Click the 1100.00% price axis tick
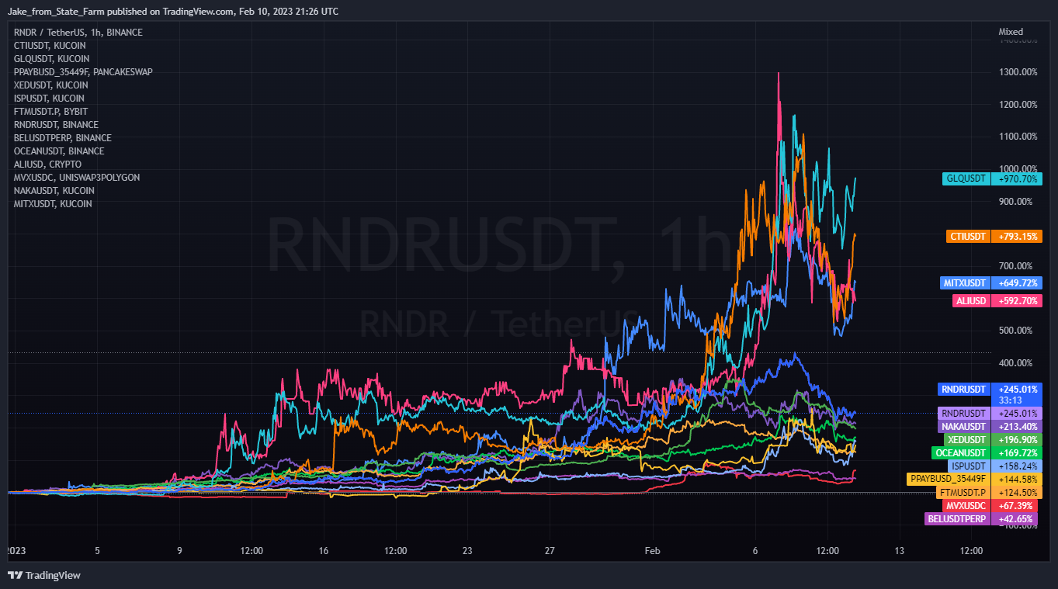1058x589 pixels. [x=1018, y=137]
